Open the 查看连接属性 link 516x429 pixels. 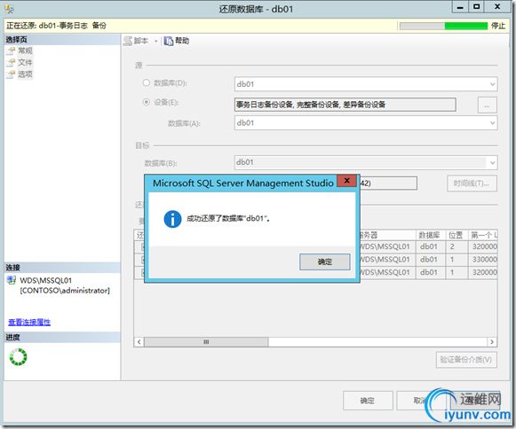point(29,323)
